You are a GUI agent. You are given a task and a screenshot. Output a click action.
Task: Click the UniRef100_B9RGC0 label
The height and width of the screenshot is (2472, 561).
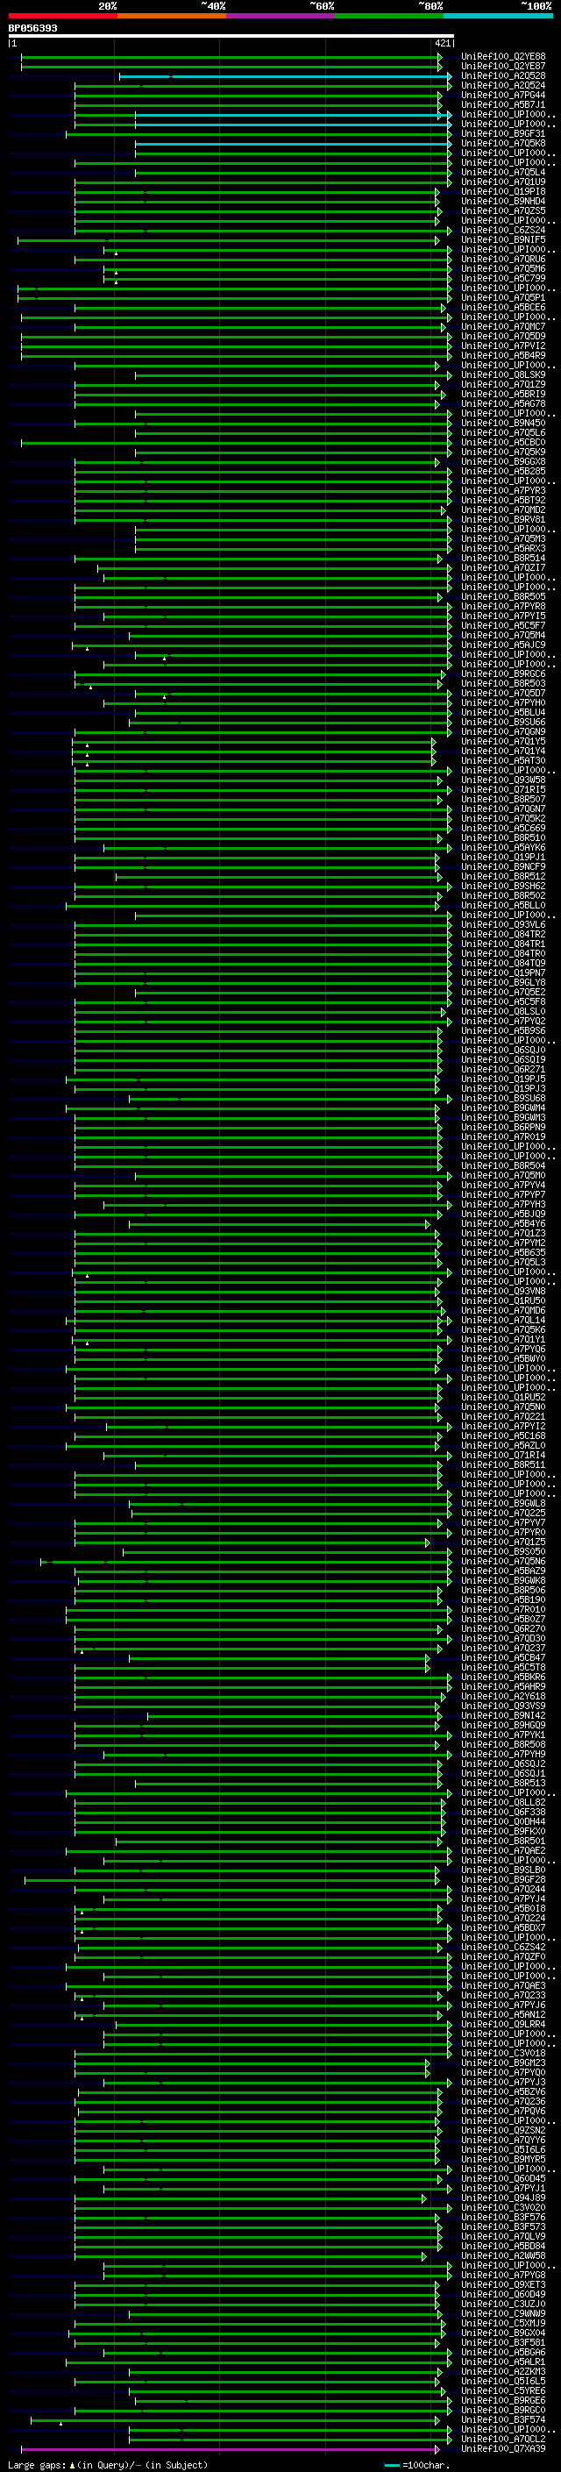(x=503, y=2410)
